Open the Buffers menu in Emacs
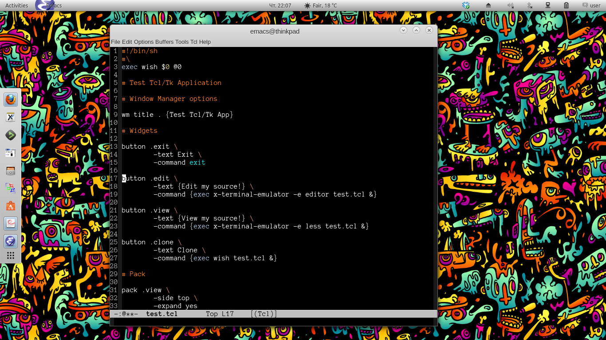The image size is (606, 340). [164, 42]
